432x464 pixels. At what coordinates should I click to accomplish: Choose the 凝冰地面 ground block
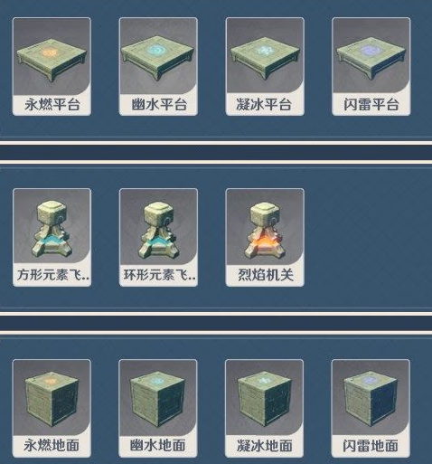pyautogui.click(x=264, y=408)
